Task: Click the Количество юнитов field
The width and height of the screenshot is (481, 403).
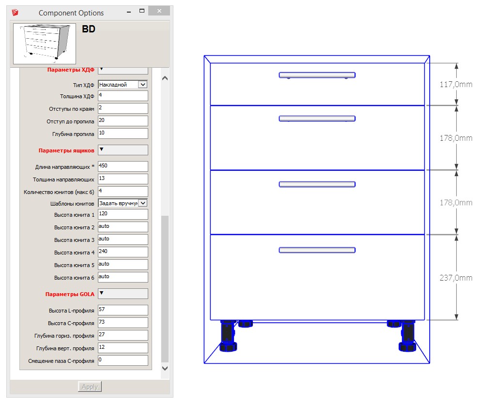Action: (123, 191)
